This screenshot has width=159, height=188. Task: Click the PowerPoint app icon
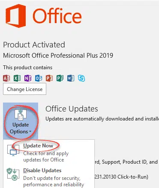point(49,78)
